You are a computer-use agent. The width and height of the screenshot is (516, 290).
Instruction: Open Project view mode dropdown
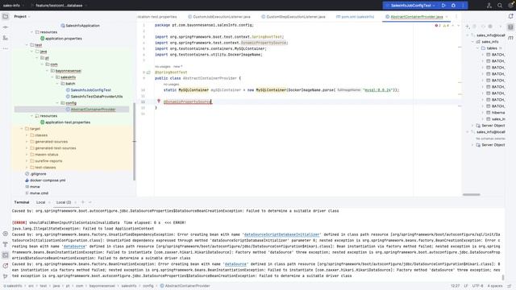(x=22, y=16)
